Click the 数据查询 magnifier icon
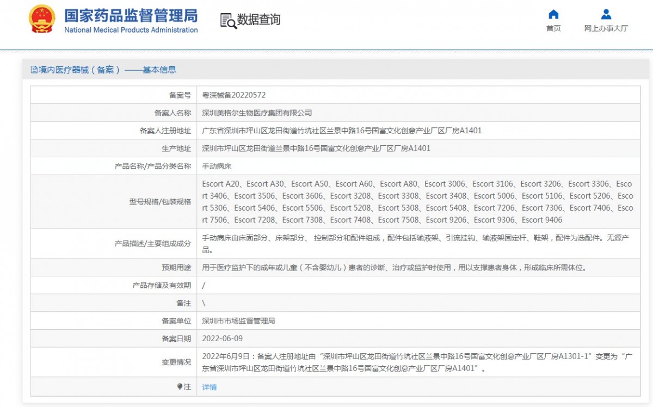The width and height of the screenshot is (653, 407). (x=228, y=21)
